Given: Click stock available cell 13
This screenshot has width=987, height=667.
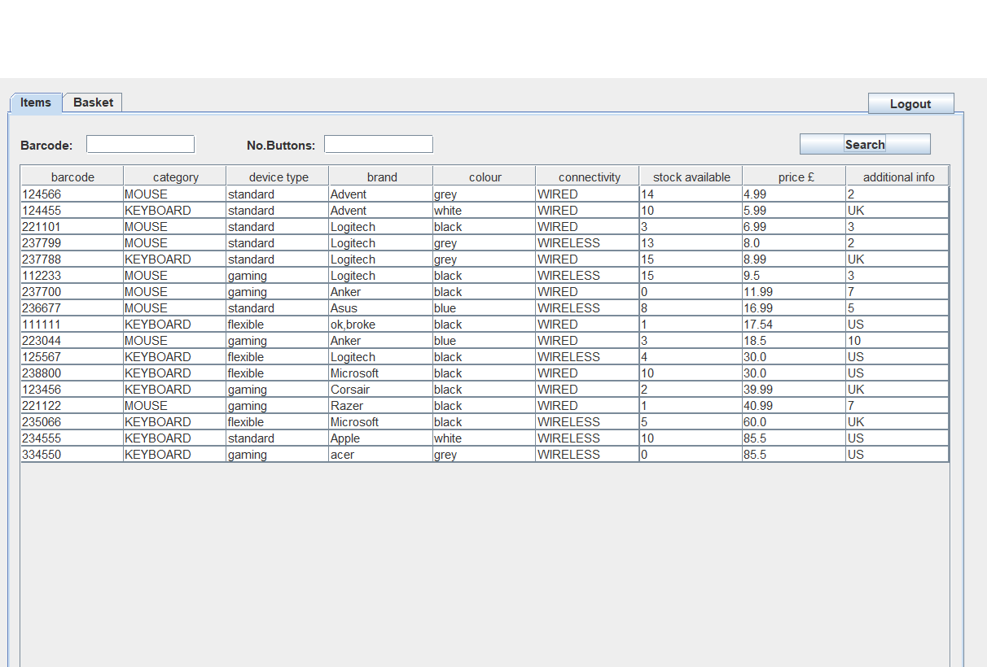Looking at the screenshot, I should tap(691, 243).
